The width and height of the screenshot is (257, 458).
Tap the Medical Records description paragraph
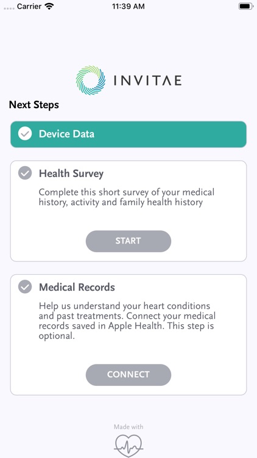127,321
